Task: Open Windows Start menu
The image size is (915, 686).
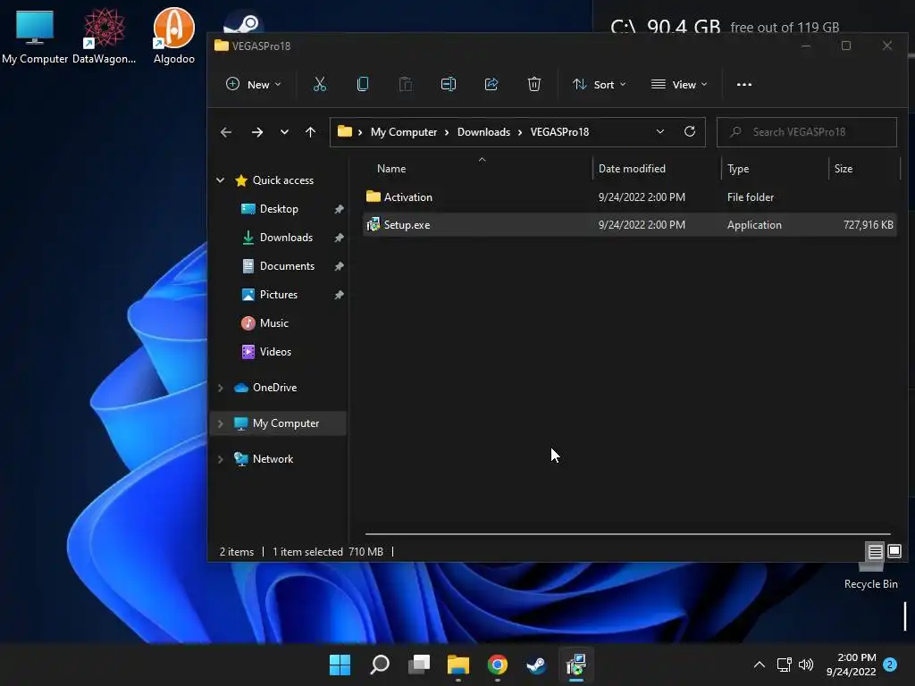Action: 340,665
